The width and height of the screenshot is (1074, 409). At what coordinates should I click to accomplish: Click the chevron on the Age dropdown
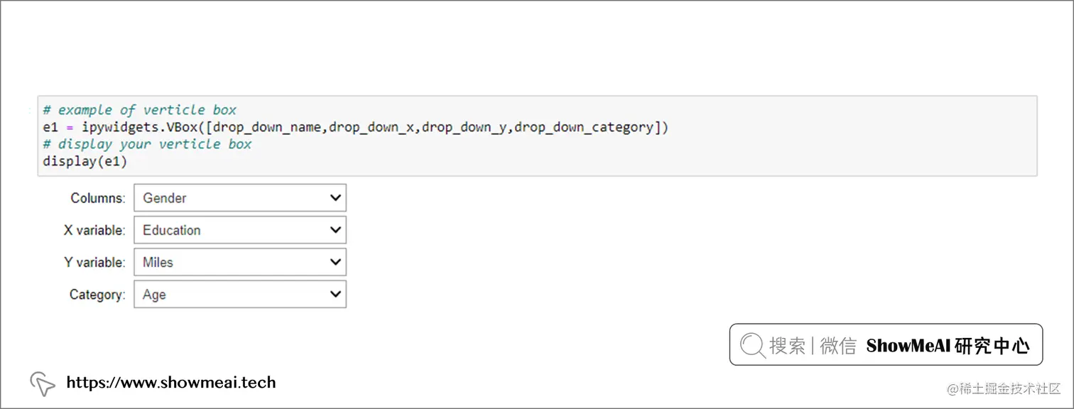coord(335,293)
